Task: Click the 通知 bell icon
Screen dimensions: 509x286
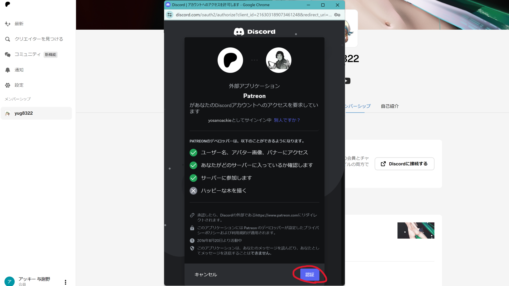Action: (x=8, y=70)
